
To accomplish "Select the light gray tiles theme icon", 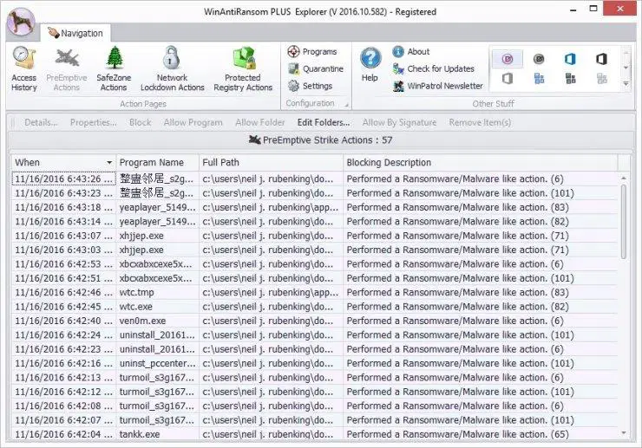I will 601,78.
